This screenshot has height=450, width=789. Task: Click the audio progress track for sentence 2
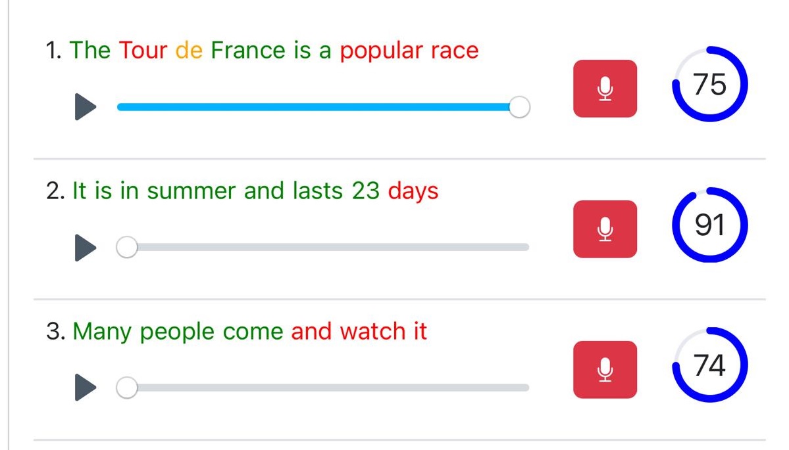click(x=329, y=248)
